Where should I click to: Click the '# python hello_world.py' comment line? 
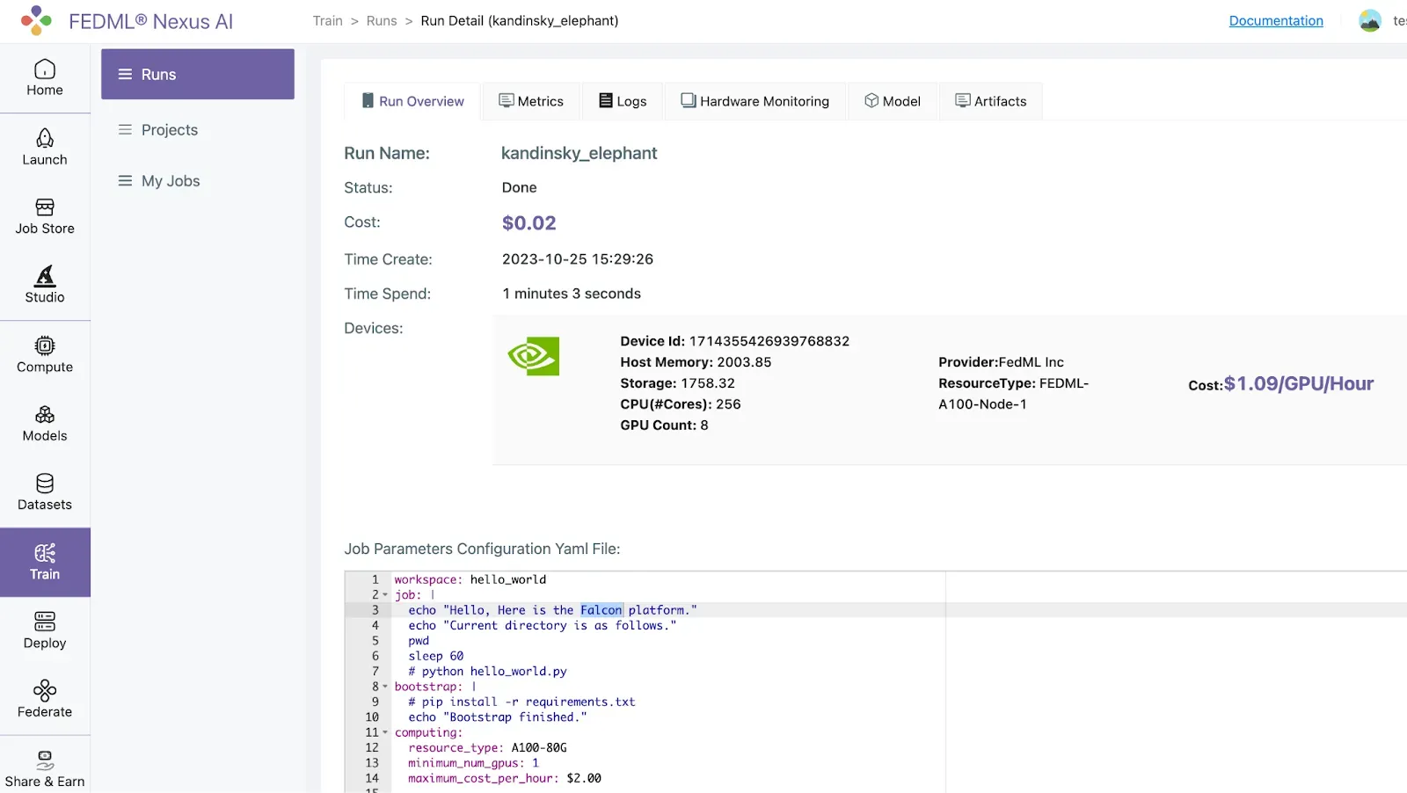coord(488,672)
